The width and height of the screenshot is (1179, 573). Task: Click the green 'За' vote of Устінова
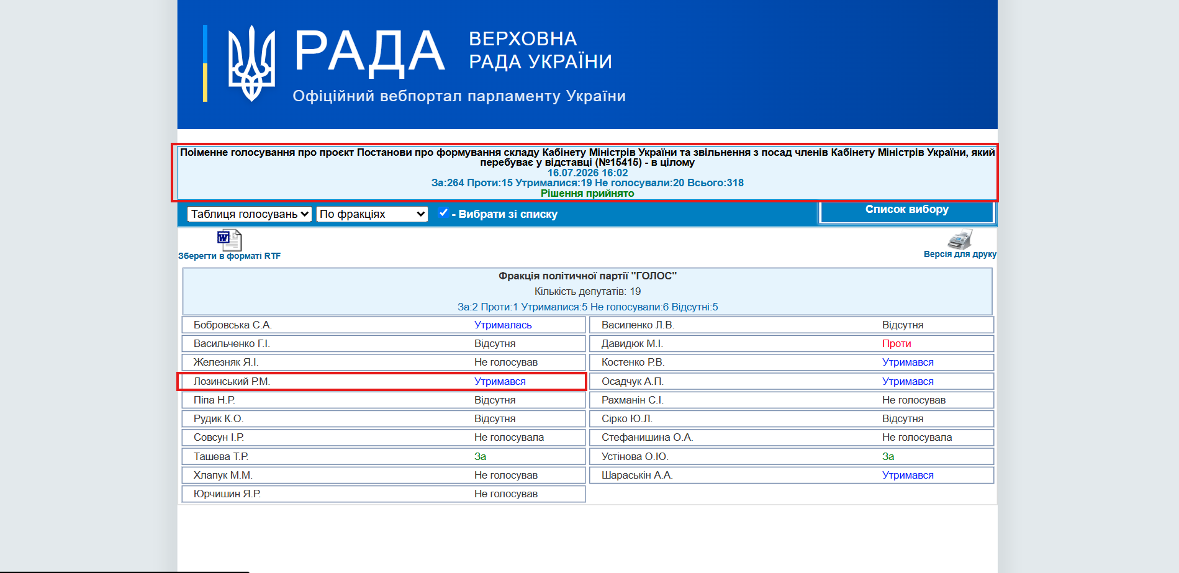[888, 457]
